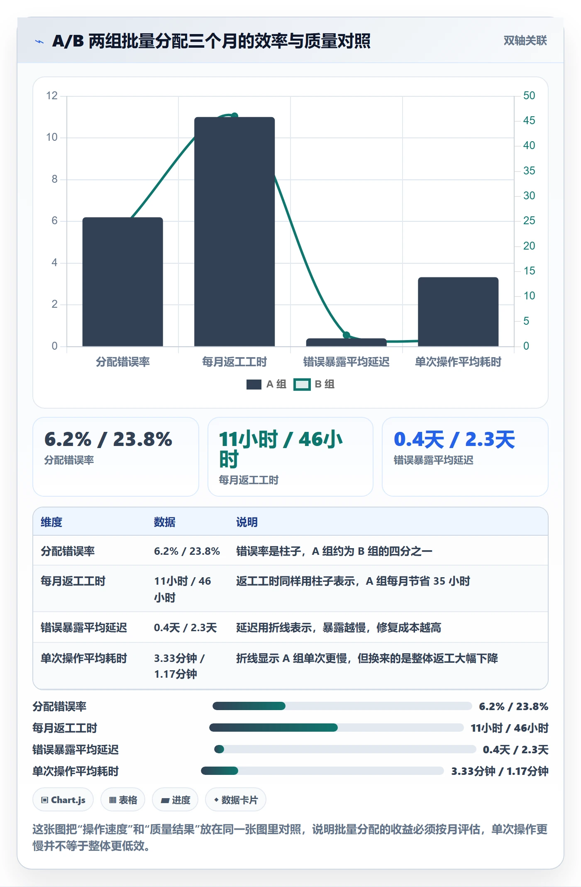
Task: Click the line point on 错误暴露平均延迟 bar
Action: pos(347,335)
